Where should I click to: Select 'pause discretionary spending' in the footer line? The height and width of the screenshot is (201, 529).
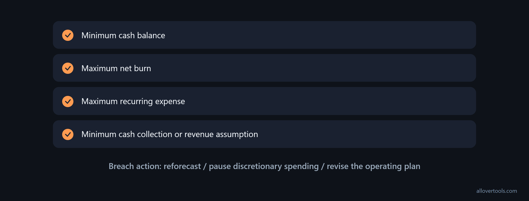pos(264,166)
